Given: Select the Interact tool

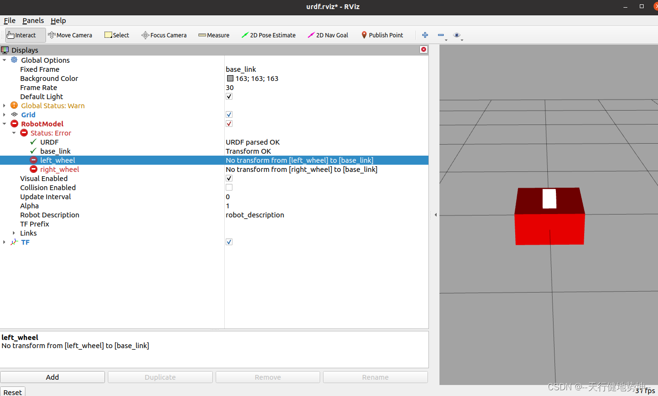Looking at the screenshot, I should (25, 35).
